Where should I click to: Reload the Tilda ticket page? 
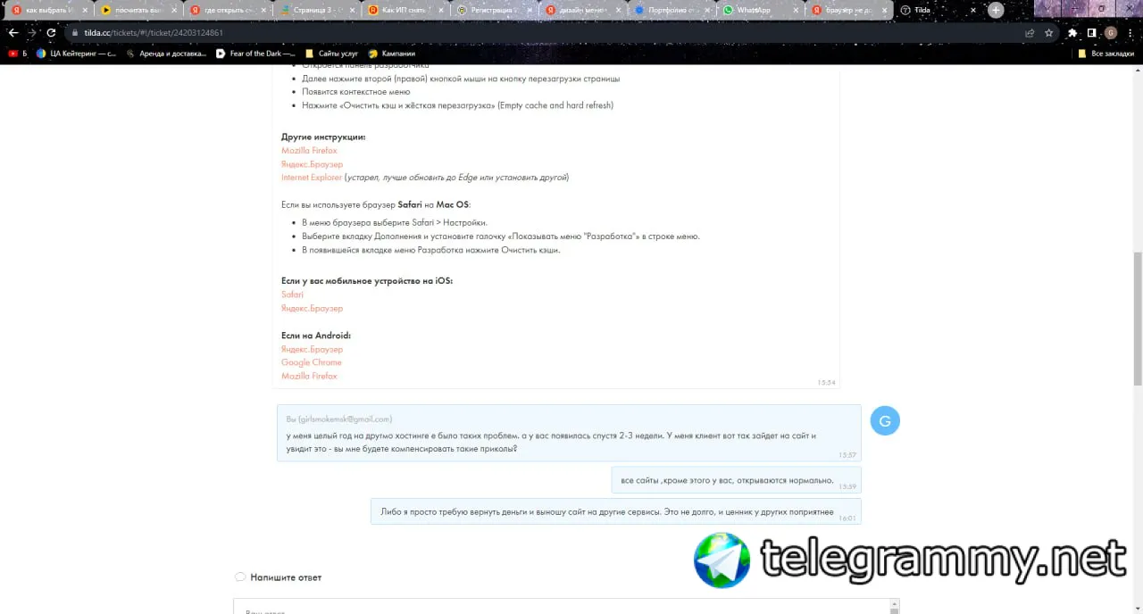click(x=51, y=32)
